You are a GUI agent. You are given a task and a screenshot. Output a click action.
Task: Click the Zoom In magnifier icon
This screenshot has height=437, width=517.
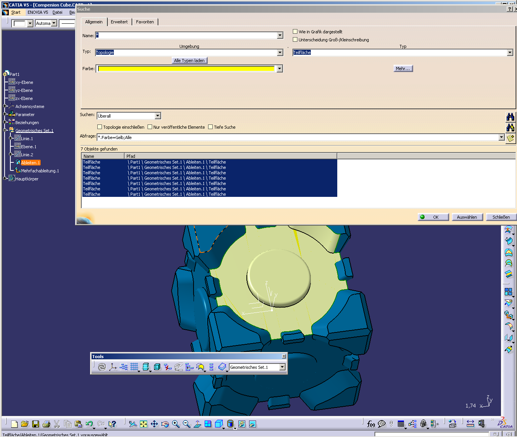click(x=176, y=424)
